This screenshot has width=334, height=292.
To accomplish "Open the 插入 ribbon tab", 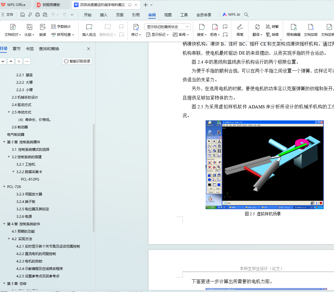I will 104,15.
